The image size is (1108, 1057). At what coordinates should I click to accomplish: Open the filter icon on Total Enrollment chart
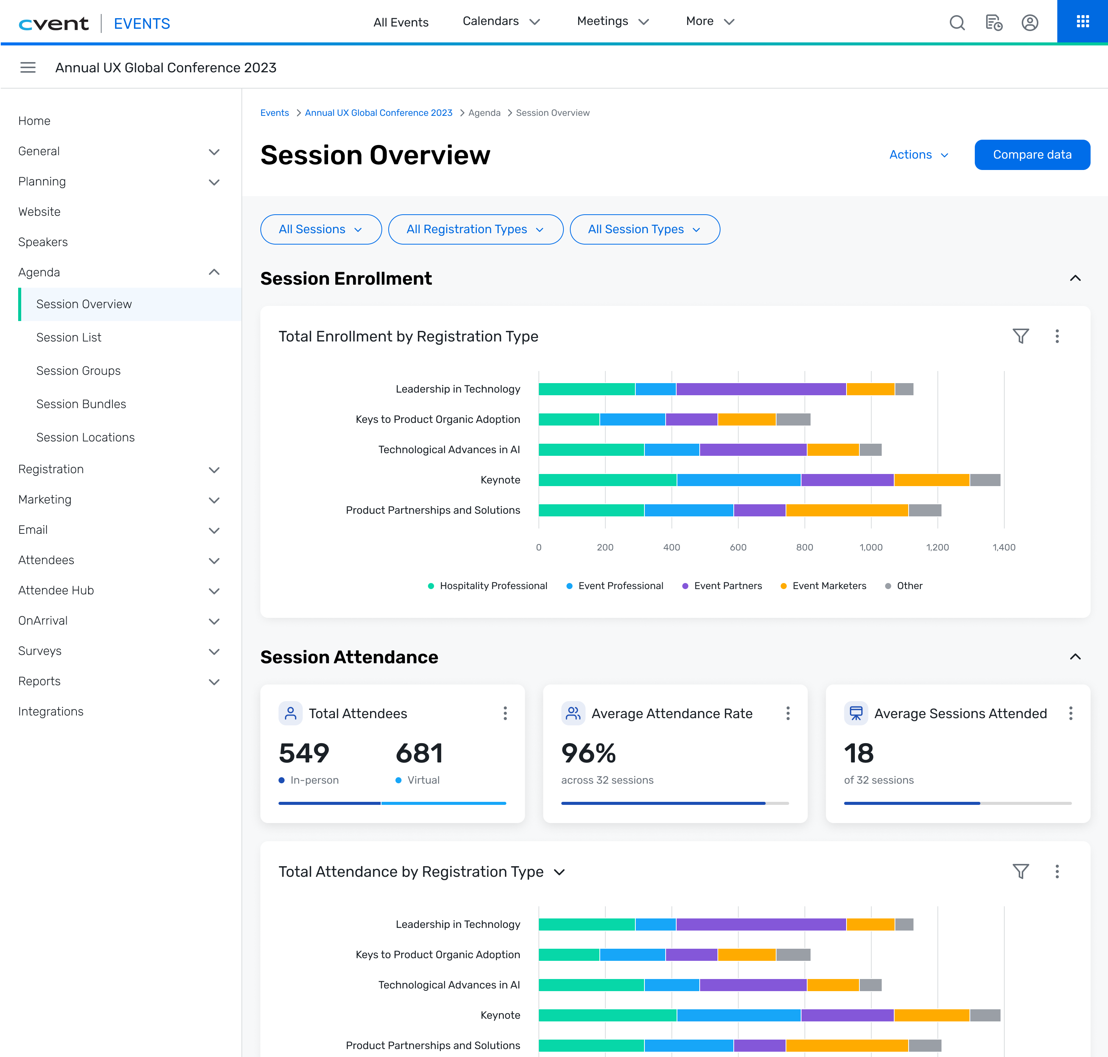click(1021, 336)
